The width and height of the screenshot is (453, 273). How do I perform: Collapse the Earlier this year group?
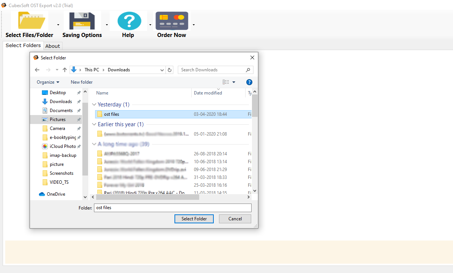(x=94, y=125)
